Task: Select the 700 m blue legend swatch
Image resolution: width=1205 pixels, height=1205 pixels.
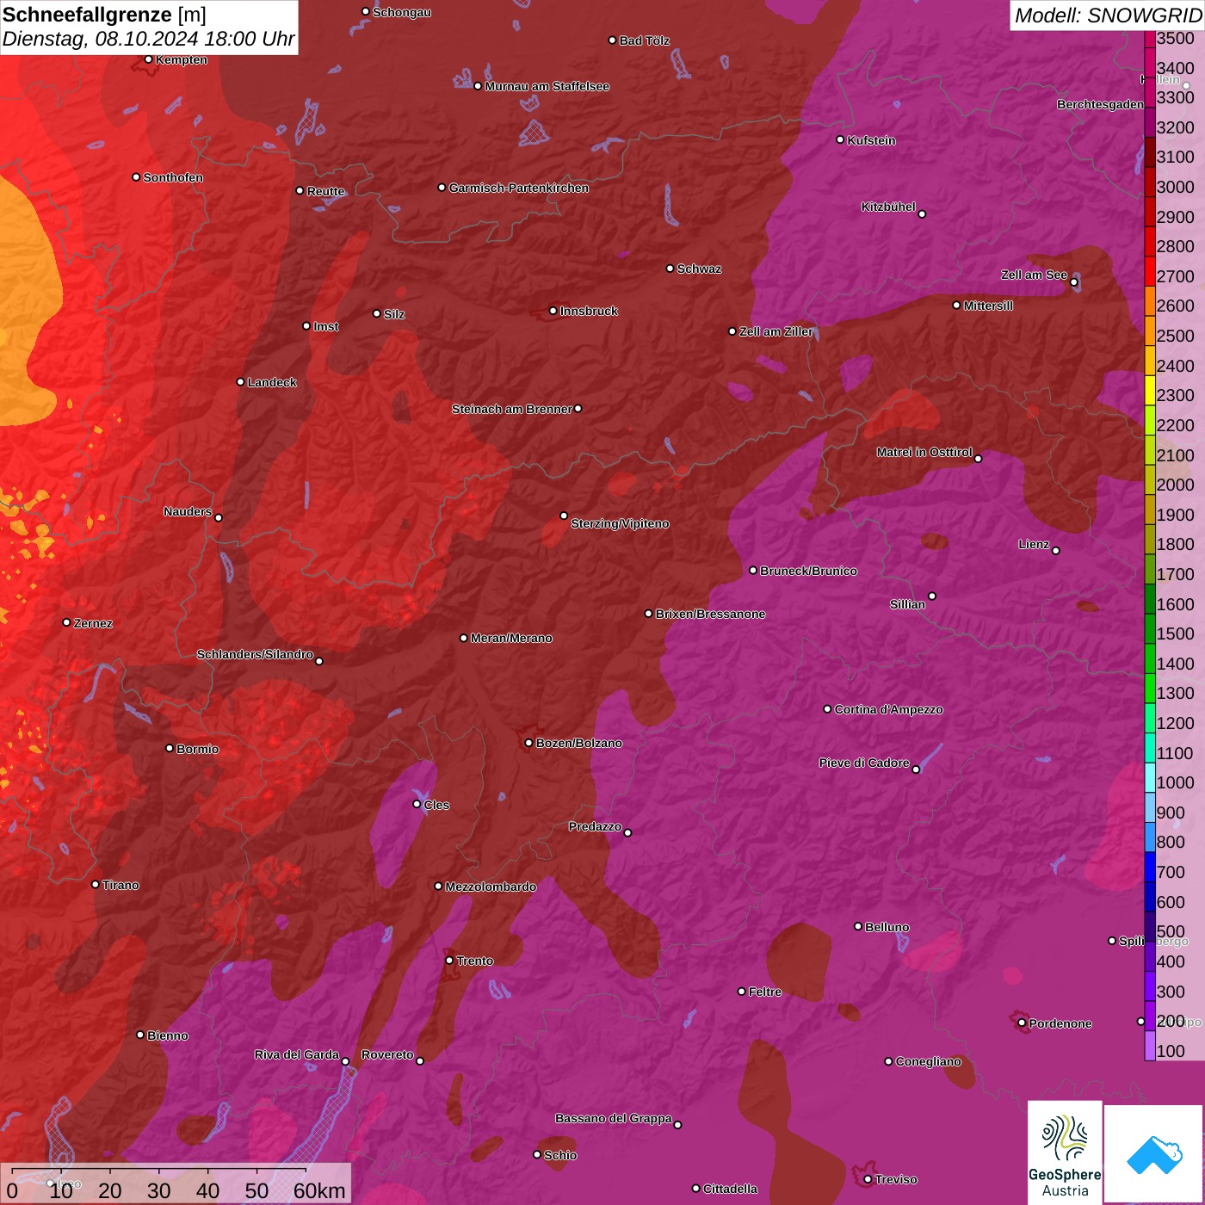Action: point(1150,867)
